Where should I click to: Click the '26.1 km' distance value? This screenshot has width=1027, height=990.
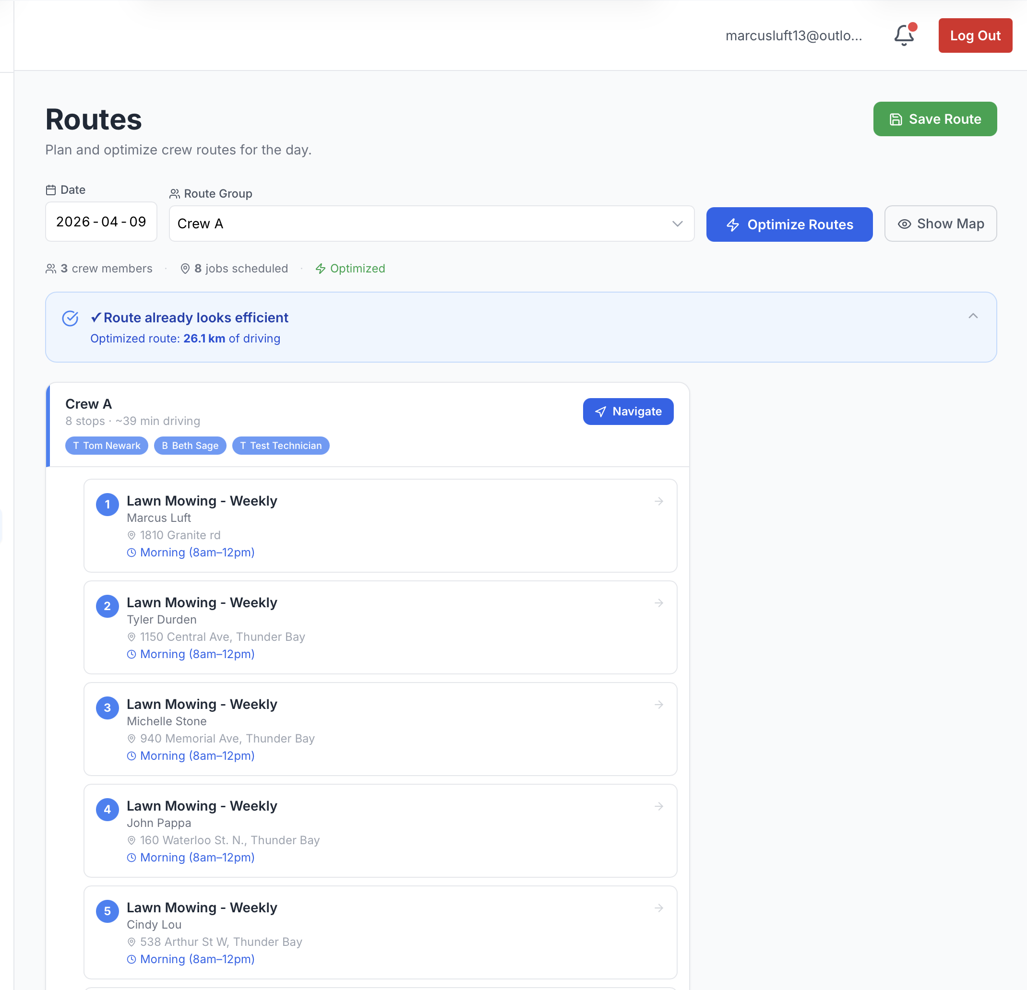(x=204, y=338)
